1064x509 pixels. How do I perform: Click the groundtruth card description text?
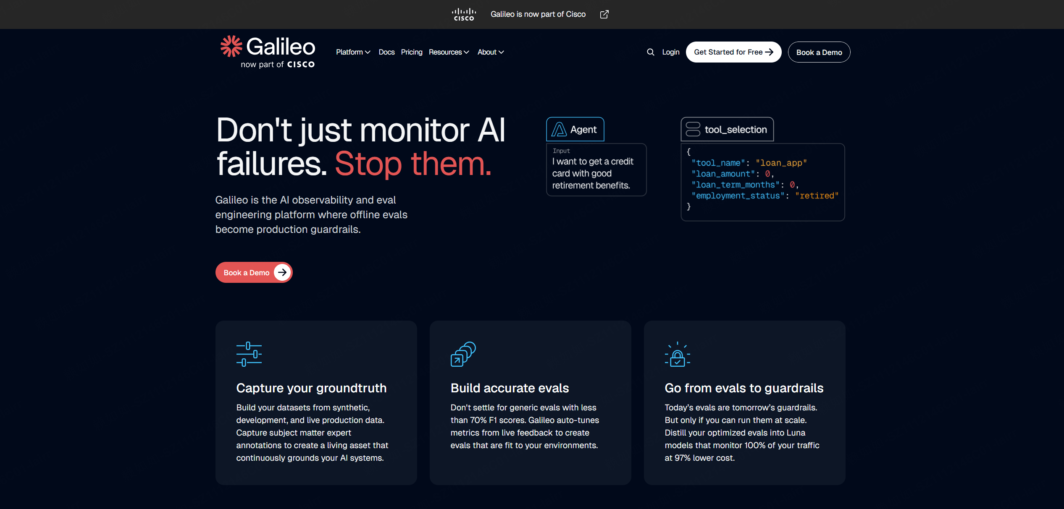pyautogui.click(x=312, y=433)
